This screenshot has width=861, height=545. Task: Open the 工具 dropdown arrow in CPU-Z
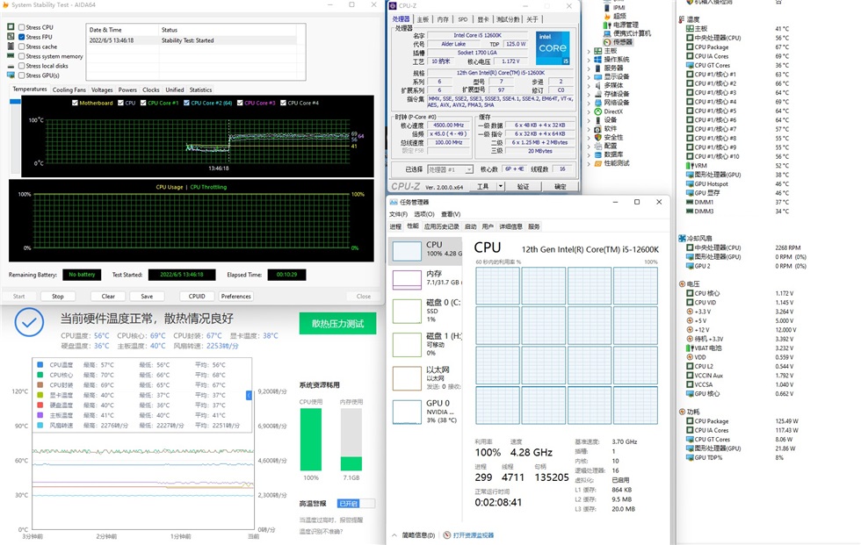[501, 187]
